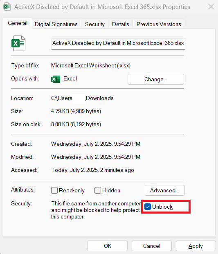Switch to the Details tab
Screen dimensions: 218x254
(121, 24)
